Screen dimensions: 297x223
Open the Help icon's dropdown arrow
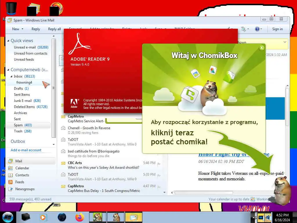coord(261,29)
